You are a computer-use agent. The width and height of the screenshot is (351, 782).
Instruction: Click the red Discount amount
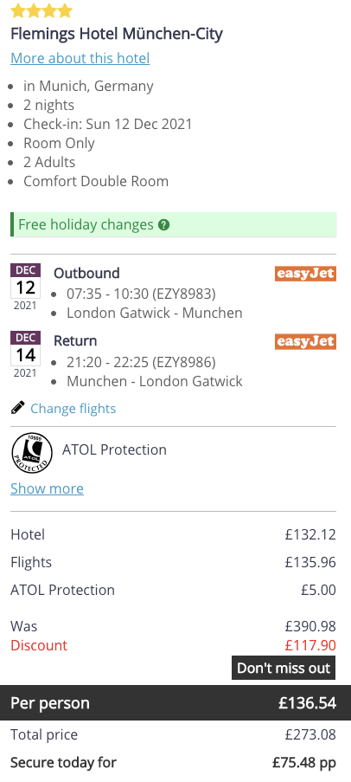click(310, 645)
